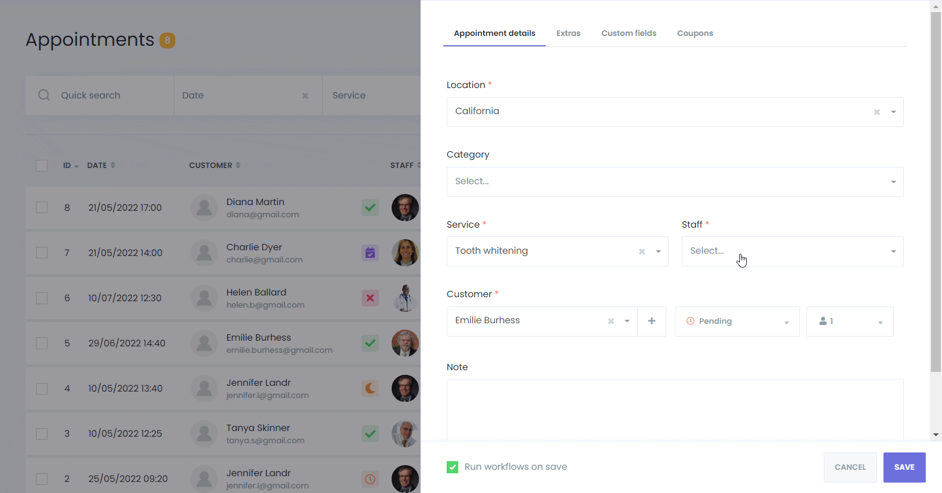Select all appointments with header checkbox
942x493 pixels.
coord(42,166)
